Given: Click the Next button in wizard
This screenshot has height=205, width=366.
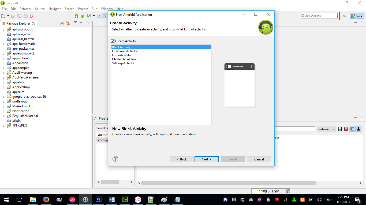Looking at the screenshot, I should [206, 159].
